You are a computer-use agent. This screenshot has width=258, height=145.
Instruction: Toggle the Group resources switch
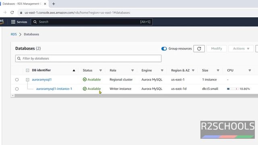point(164,49)
